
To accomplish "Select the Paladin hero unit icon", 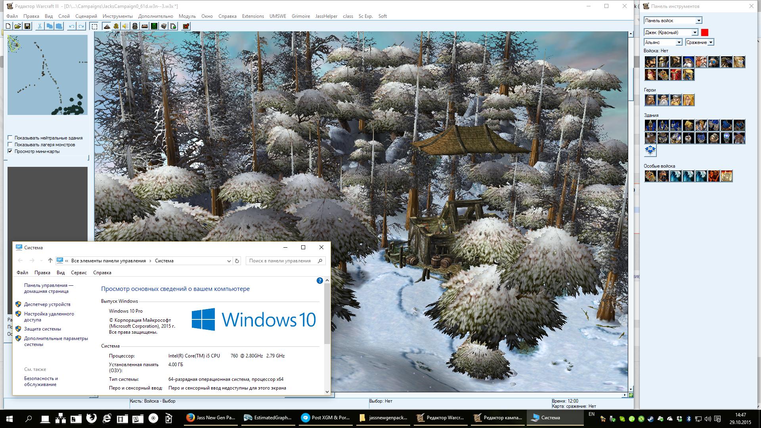I will pos(650,100).
